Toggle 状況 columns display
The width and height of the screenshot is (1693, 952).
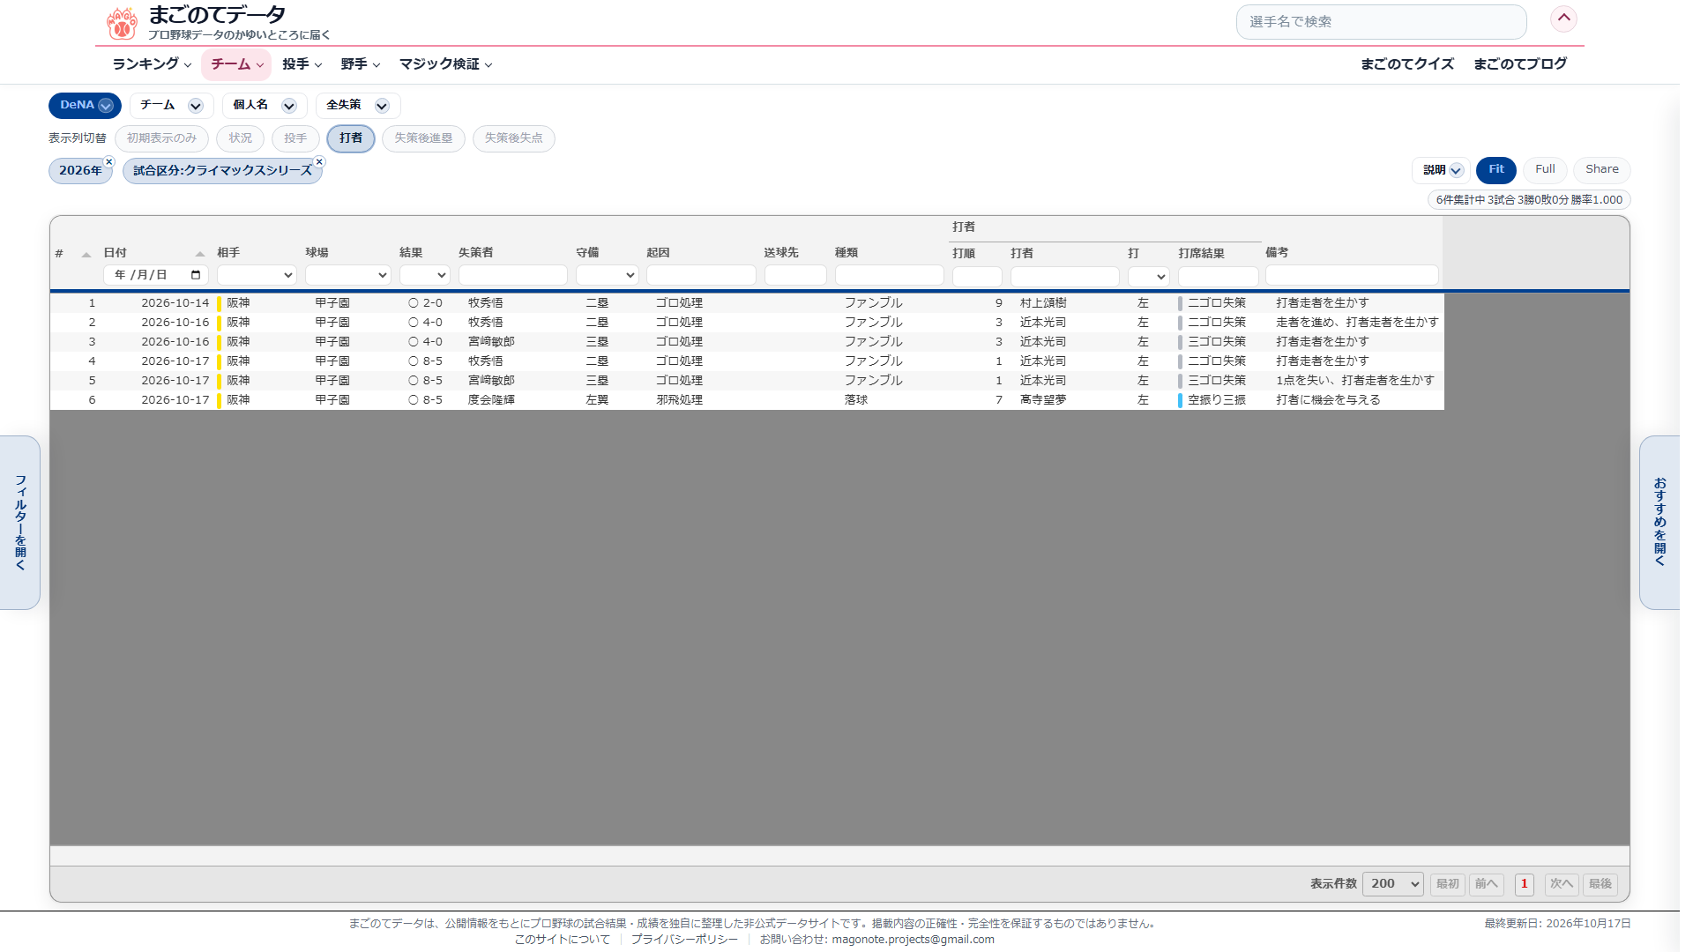tap(240, 138)
